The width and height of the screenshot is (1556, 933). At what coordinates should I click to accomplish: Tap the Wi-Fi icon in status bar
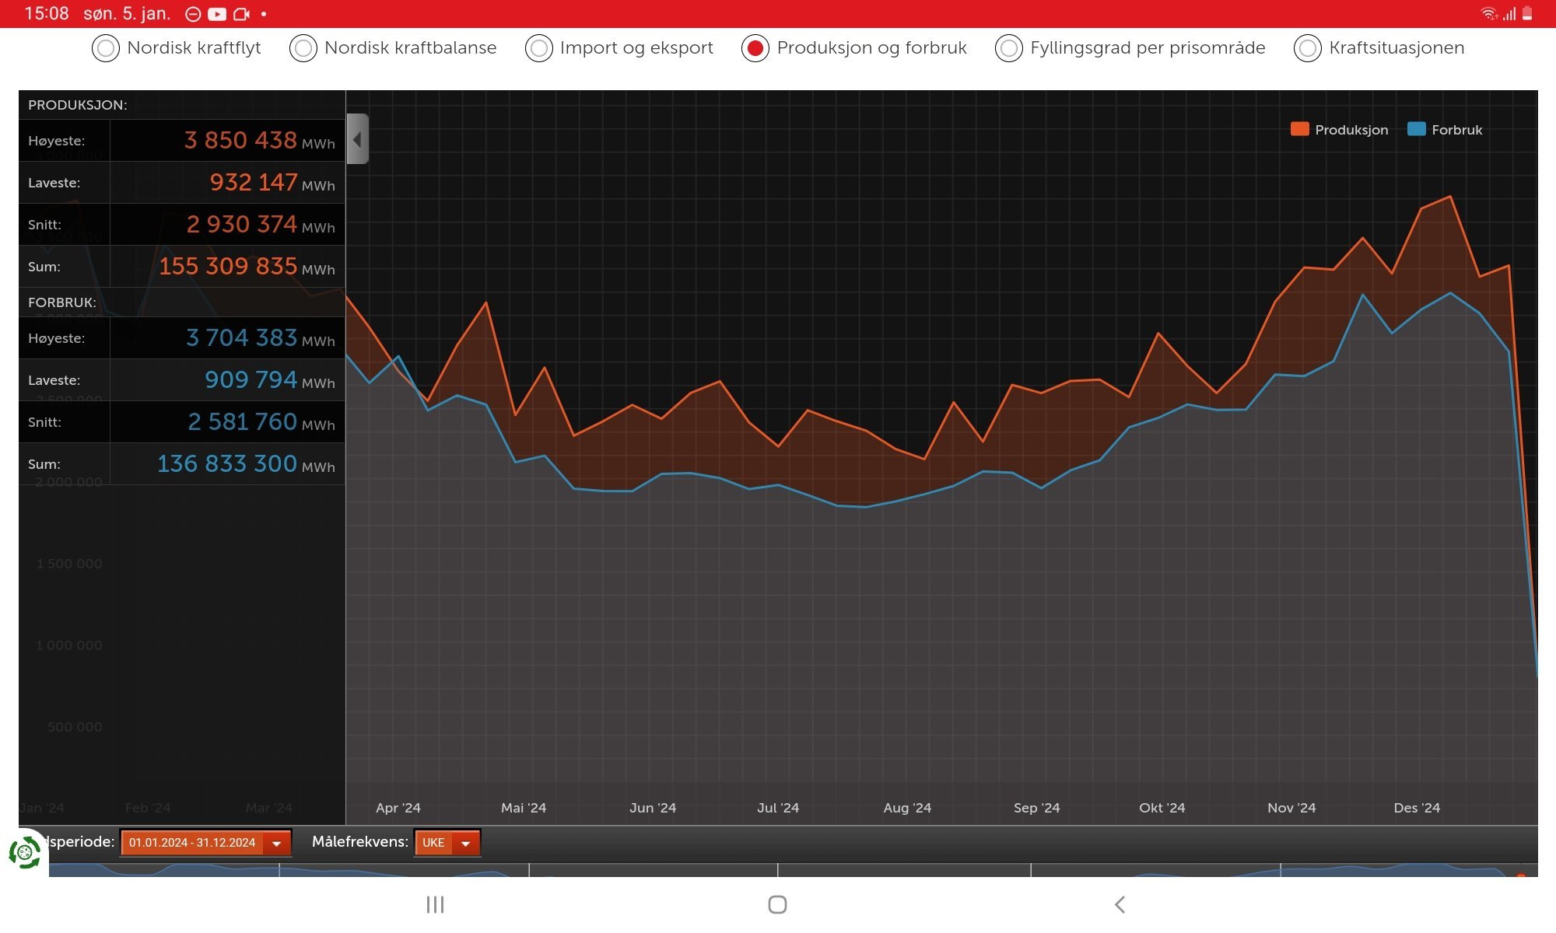point(1488,13)
